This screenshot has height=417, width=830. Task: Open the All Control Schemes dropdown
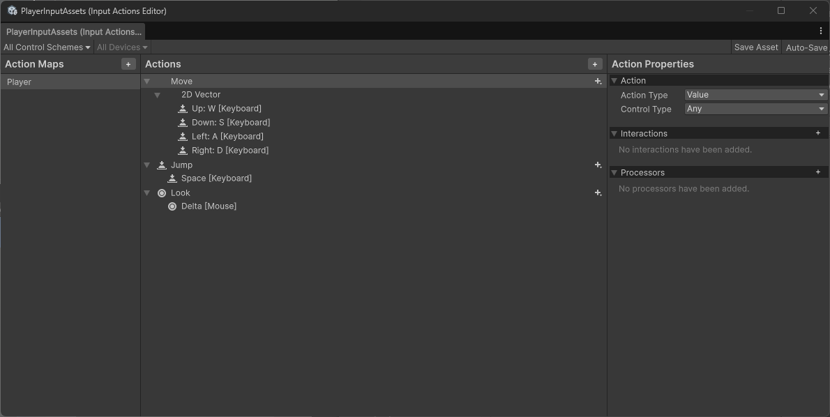(x=47, y=47)
